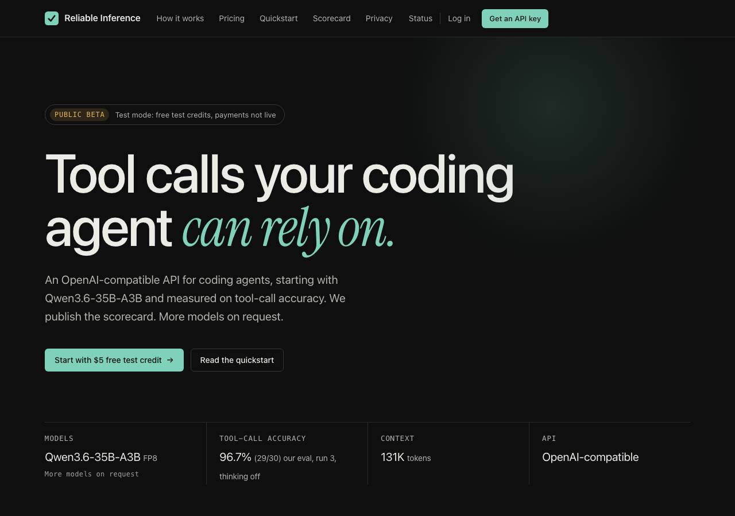Screen dimensions: 735x516
Task: Click the CONTEXT stat label
Action: click(x=397, y=439)
